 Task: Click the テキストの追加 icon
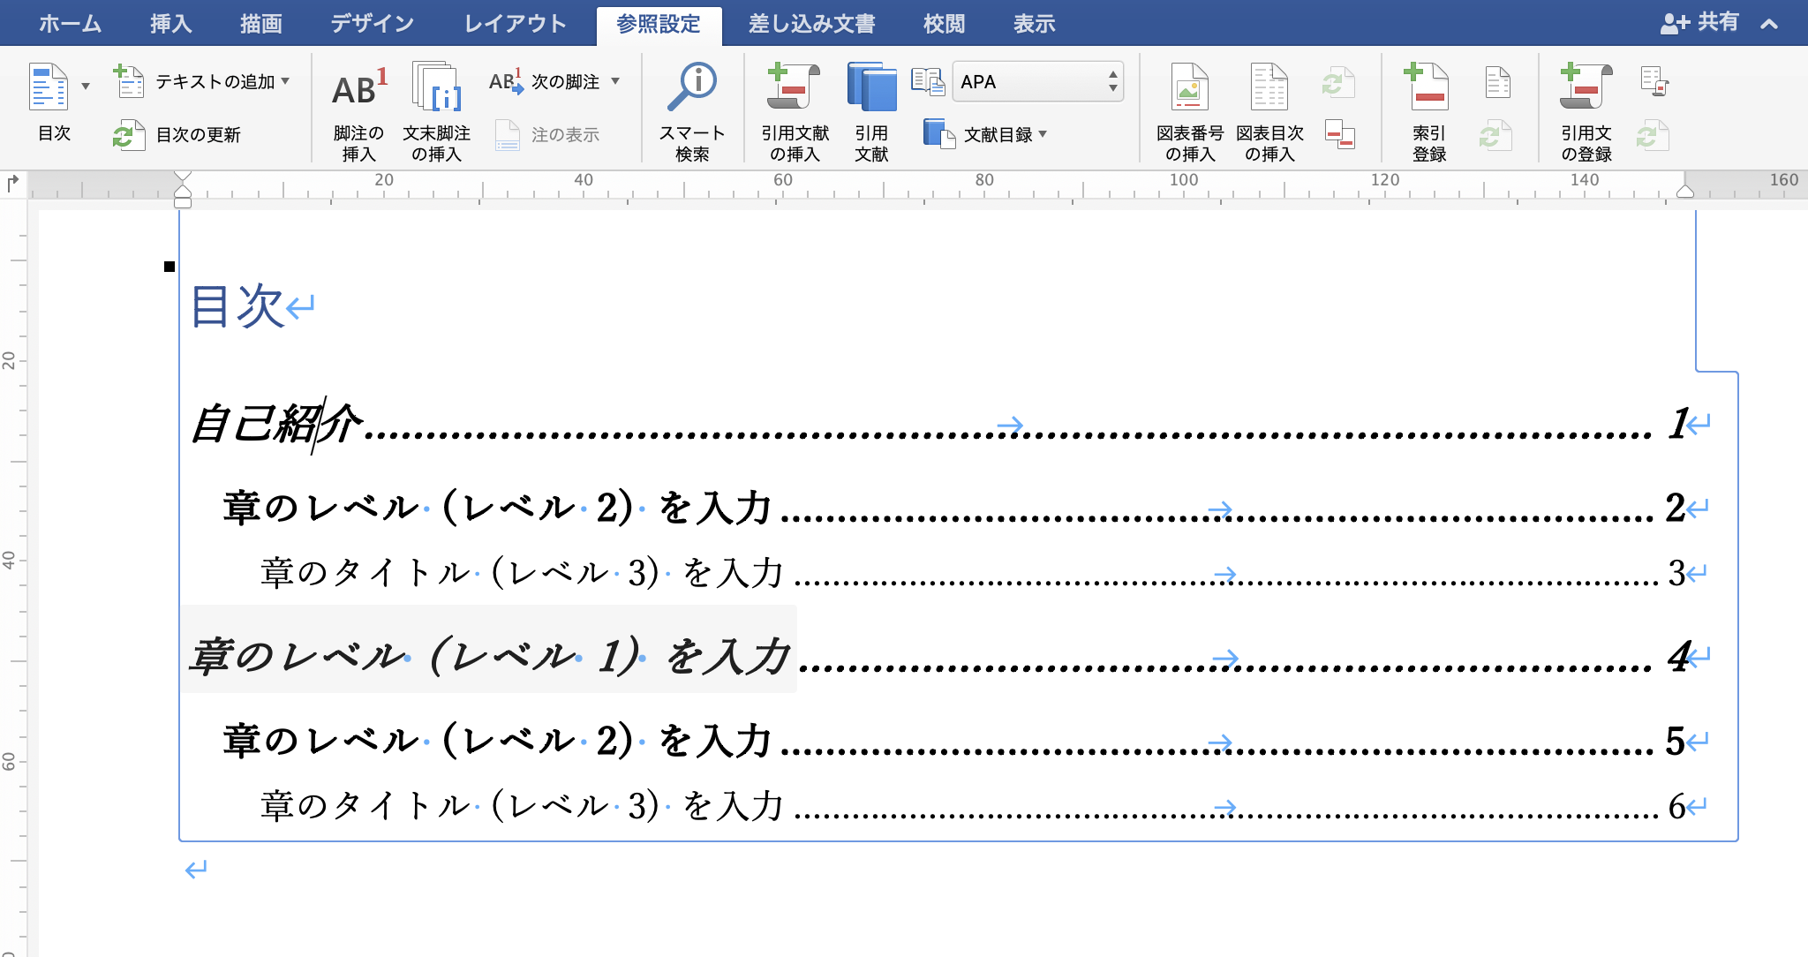[129, 81]
